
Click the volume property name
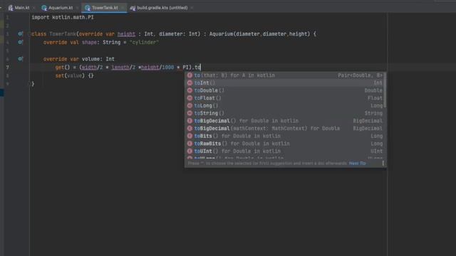(90, 59)
